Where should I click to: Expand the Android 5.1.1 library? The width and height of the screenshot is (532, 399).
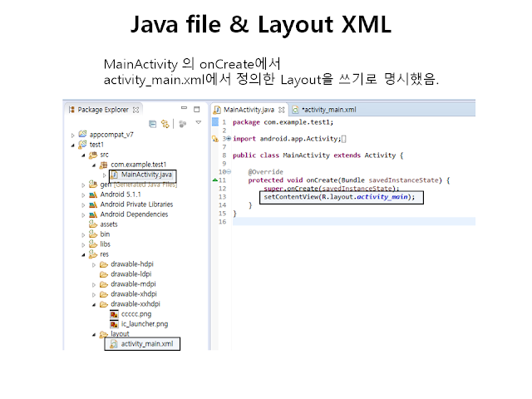tap(83, 195)
